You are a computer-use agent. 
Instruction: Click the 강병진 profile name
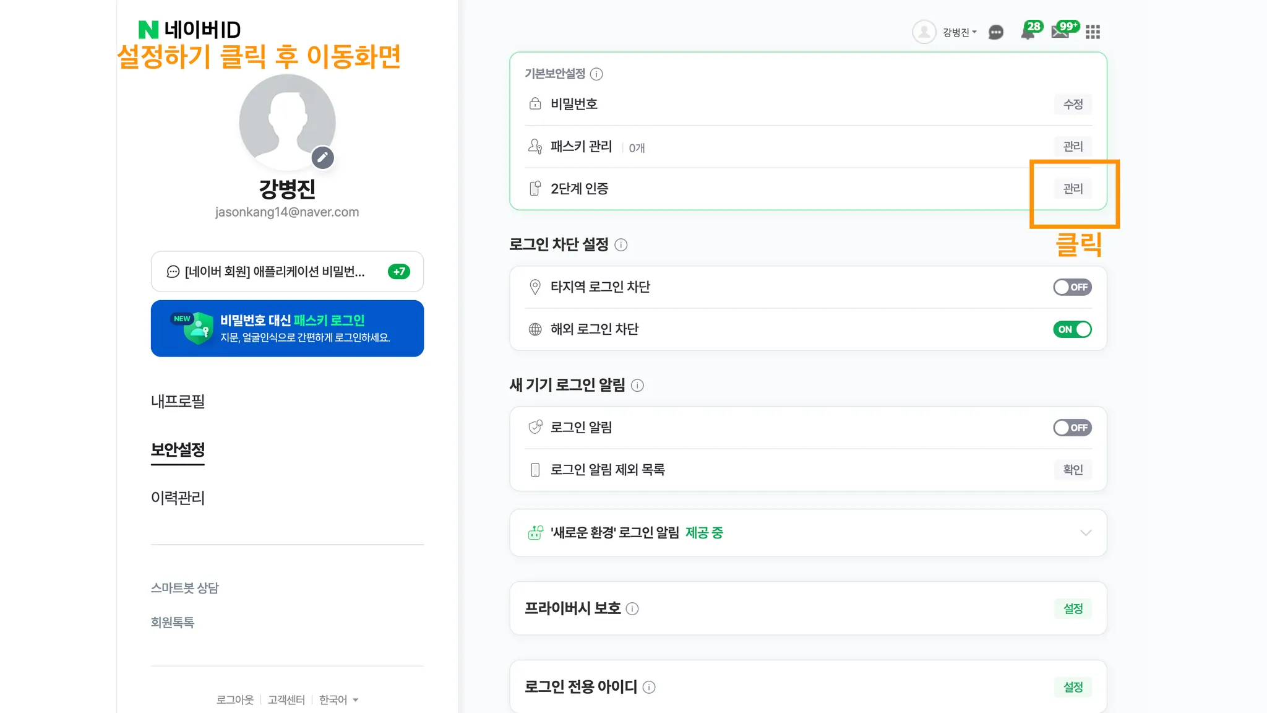pos(287,189)
